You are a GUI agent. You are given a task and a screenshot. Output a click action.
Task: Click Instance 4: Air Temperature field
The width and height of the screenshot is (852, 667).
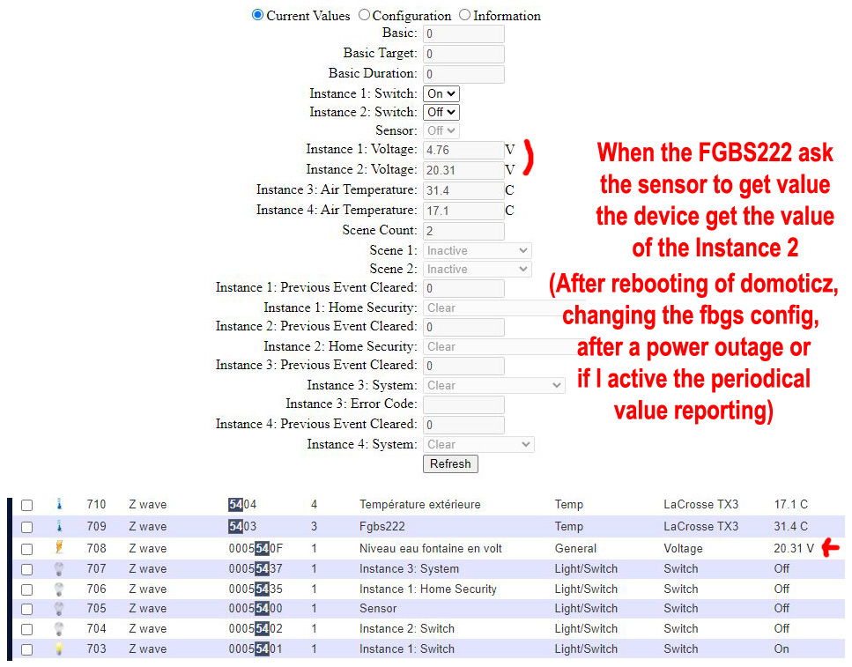[463, 211]
